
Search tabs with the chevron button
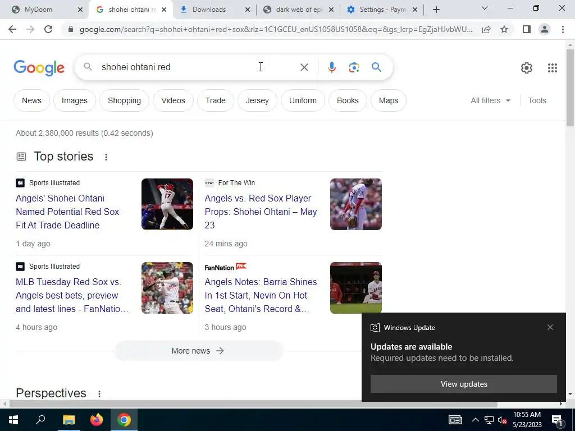point(485,8)
